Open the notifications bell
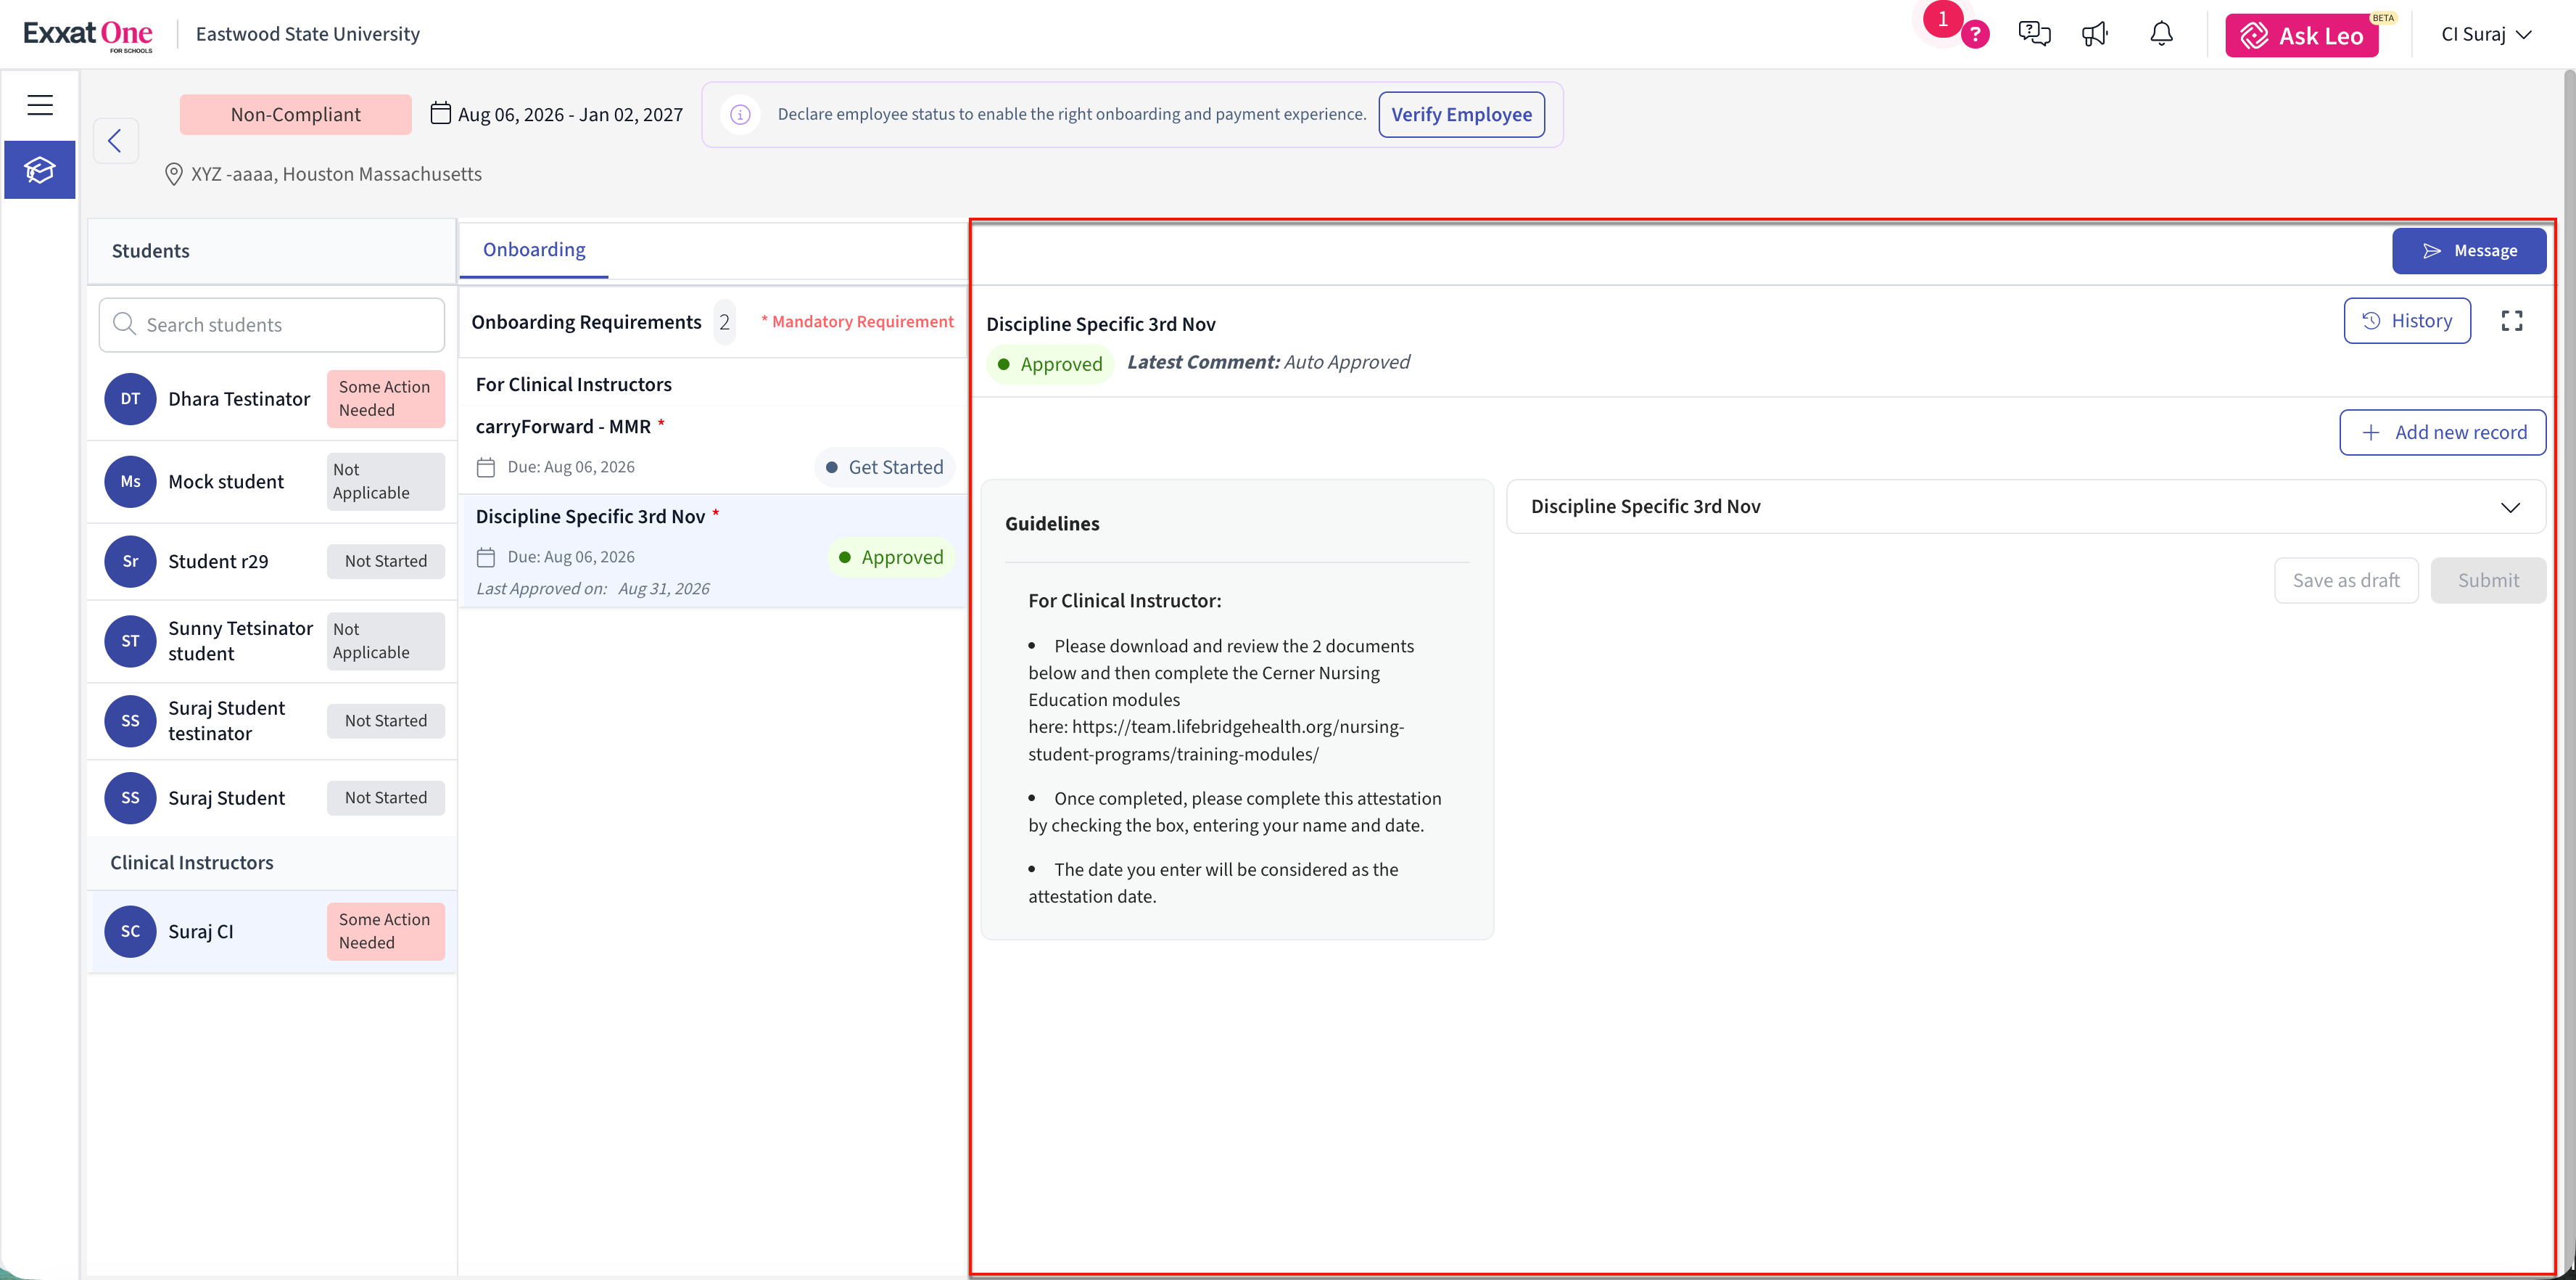2576x1280 pixels. (2161, 34)
